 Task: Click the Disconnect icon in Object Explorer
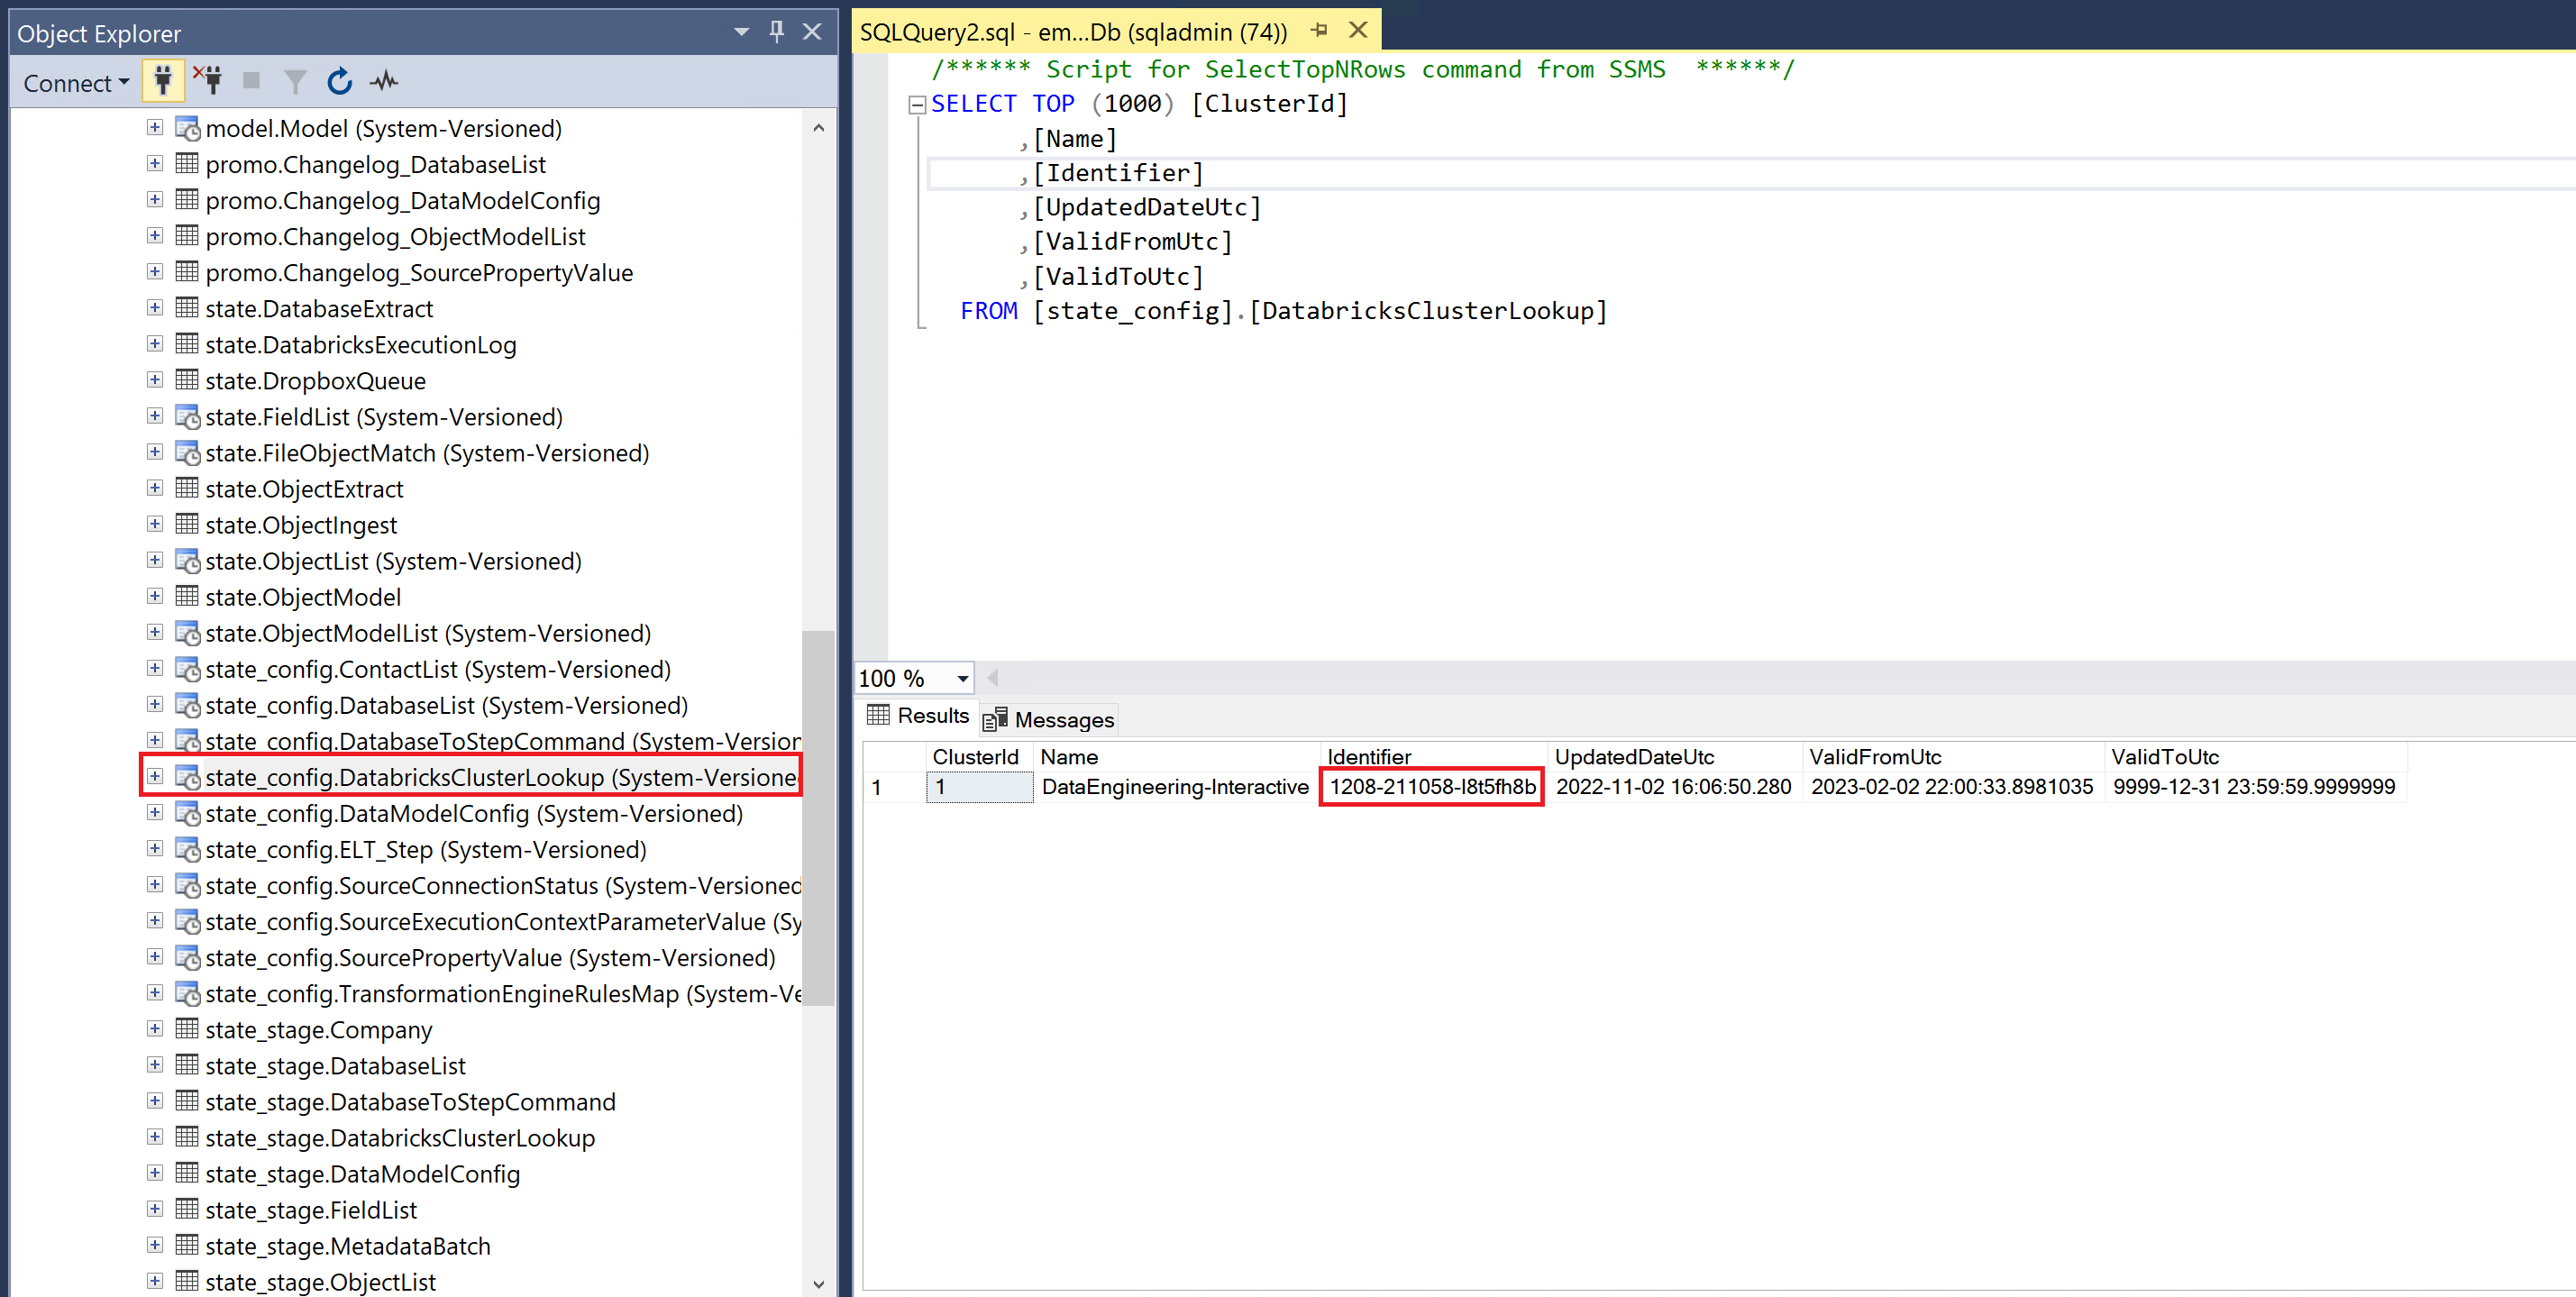pos(208,81)
